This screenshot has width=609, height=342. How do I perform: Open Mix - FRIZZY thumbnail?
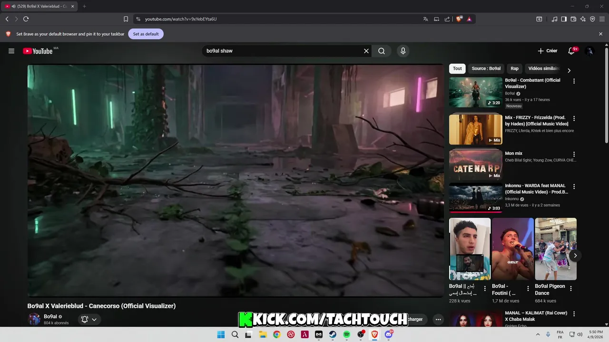click(x=476, y=129)
